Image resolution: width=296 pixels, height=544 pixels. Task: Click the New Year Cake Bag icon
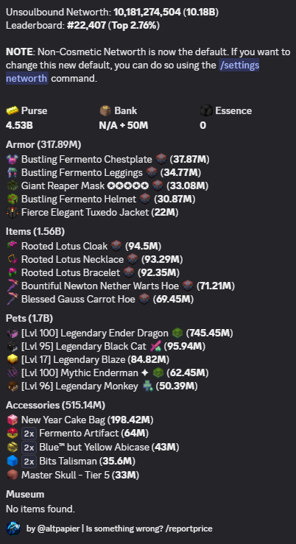tap(12, 420)
